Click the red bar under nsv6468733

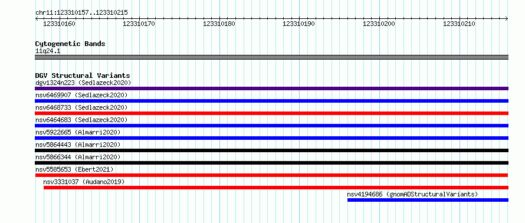point(271,113)
